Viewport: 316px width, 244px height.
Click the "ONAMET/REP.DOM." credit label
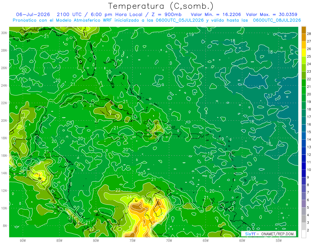[x=278, y=234]
